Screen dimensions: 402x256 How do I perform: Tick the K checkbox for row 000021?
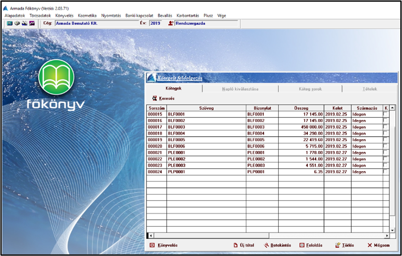tap(385, 153)
